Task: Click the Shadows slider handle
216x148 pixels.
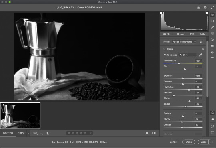Action: (x=174, y=95)
